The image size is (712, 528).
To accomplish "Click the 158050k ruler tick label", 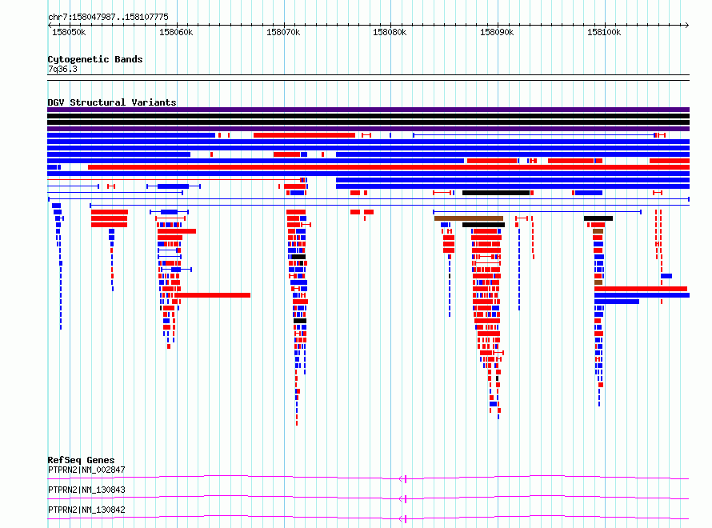I will (69, 32).
